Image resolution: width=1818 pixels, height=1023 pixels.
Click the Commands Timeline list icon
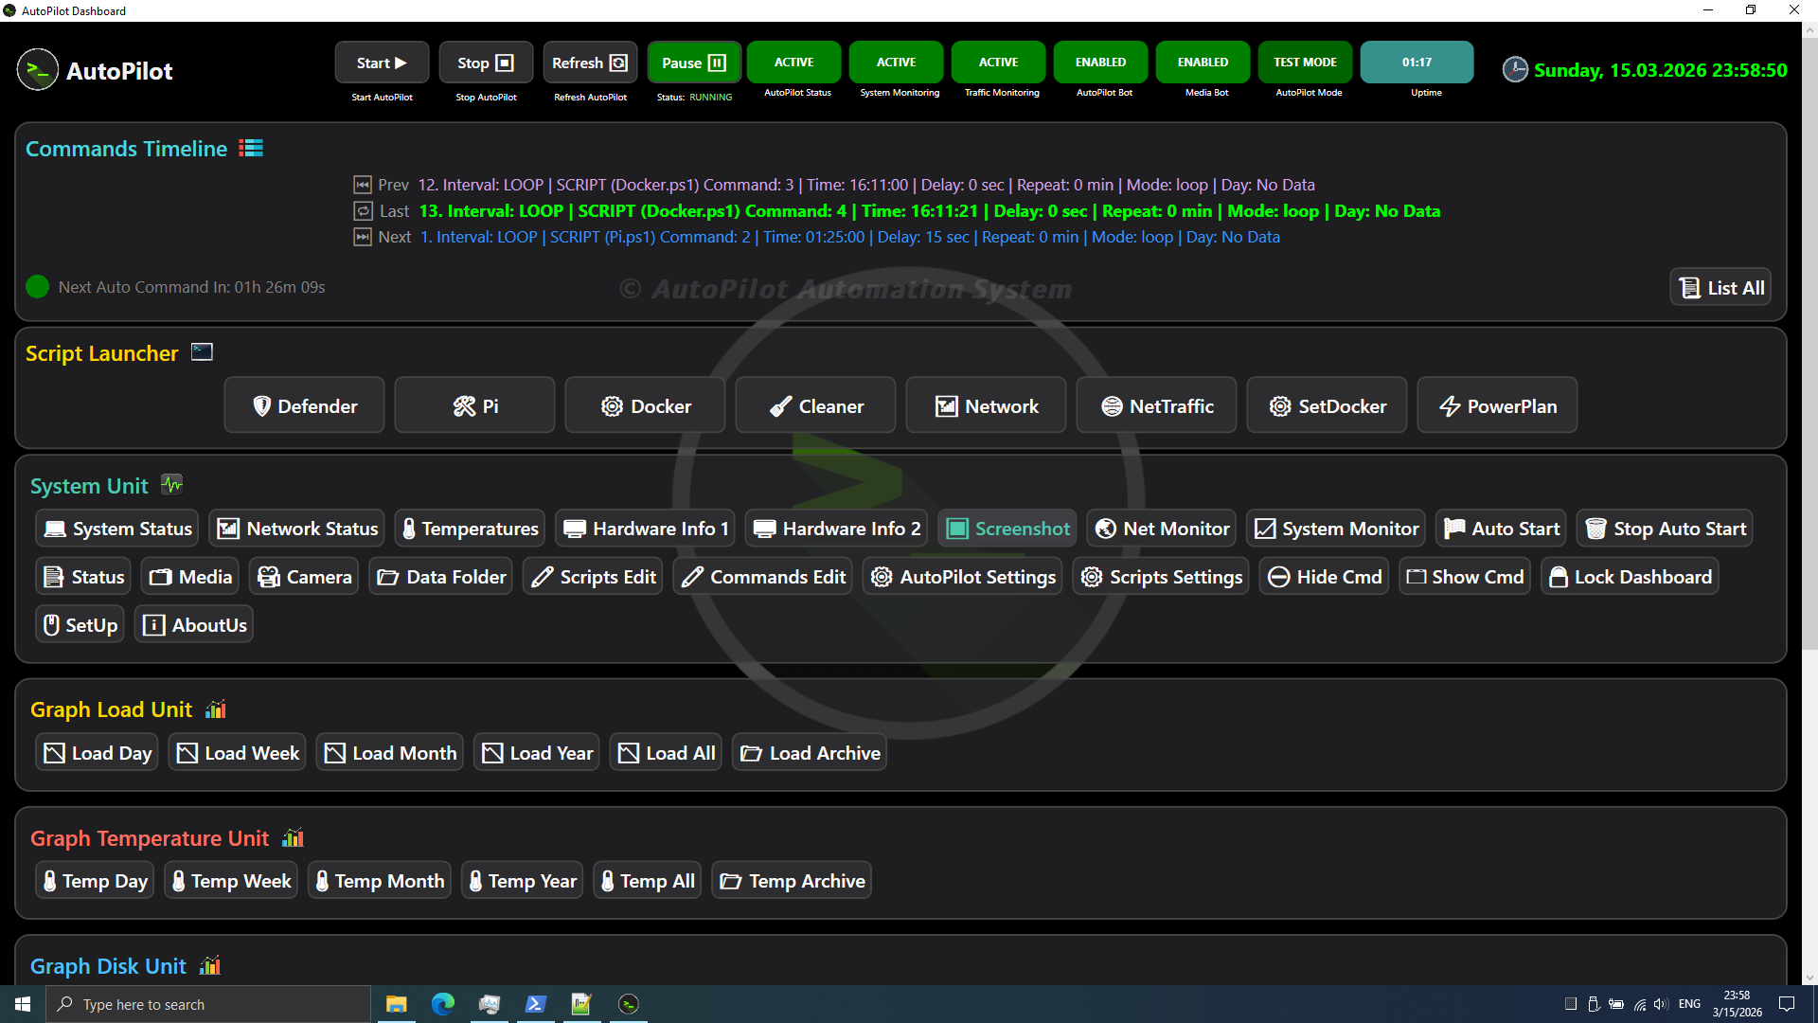(251, 149)
